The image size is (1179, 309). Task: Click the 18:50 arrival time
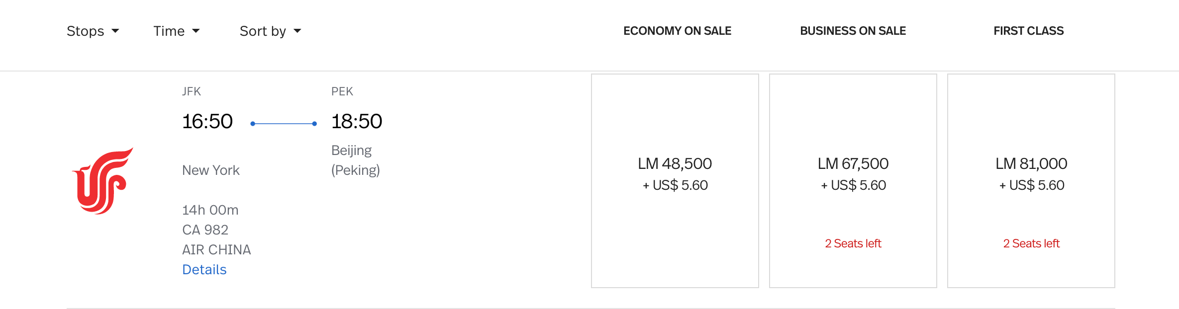point(357,121)
